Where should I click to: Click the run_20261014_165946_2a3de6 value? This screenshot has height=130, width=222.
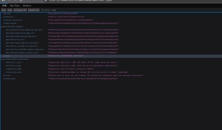[63, 14]
